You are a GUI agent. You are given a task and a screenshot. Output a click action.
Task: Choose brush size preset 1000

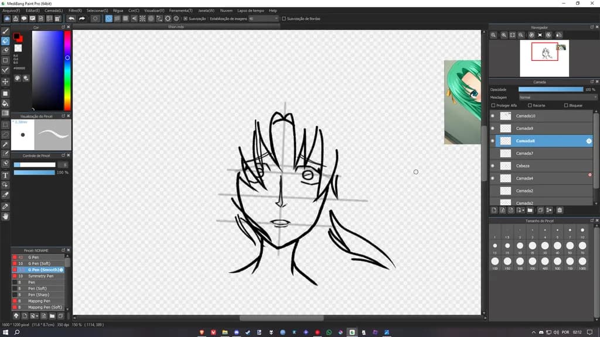pyautogui.click(x=582, y=262)
